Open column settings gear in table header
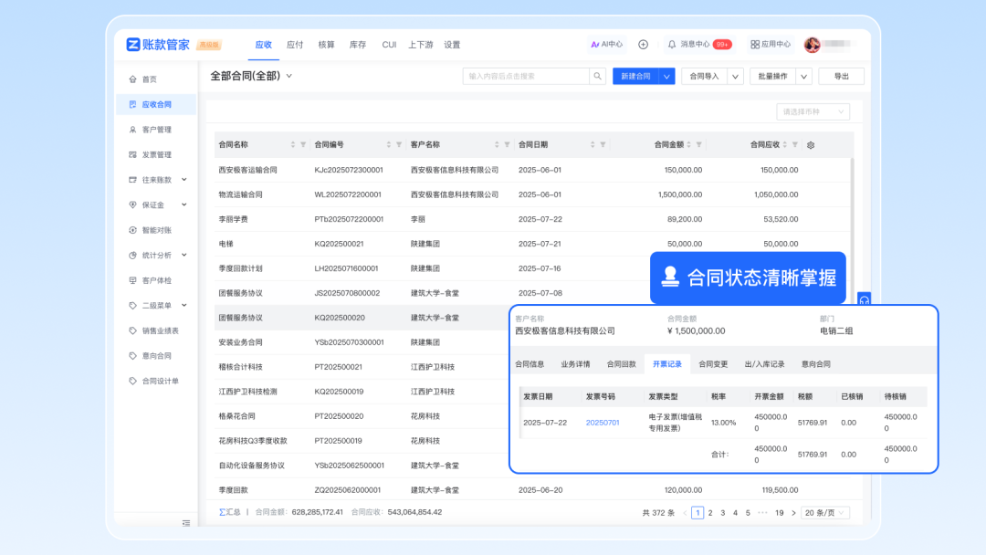This screenshot has width=986, height=555. (x=811, y=145)
